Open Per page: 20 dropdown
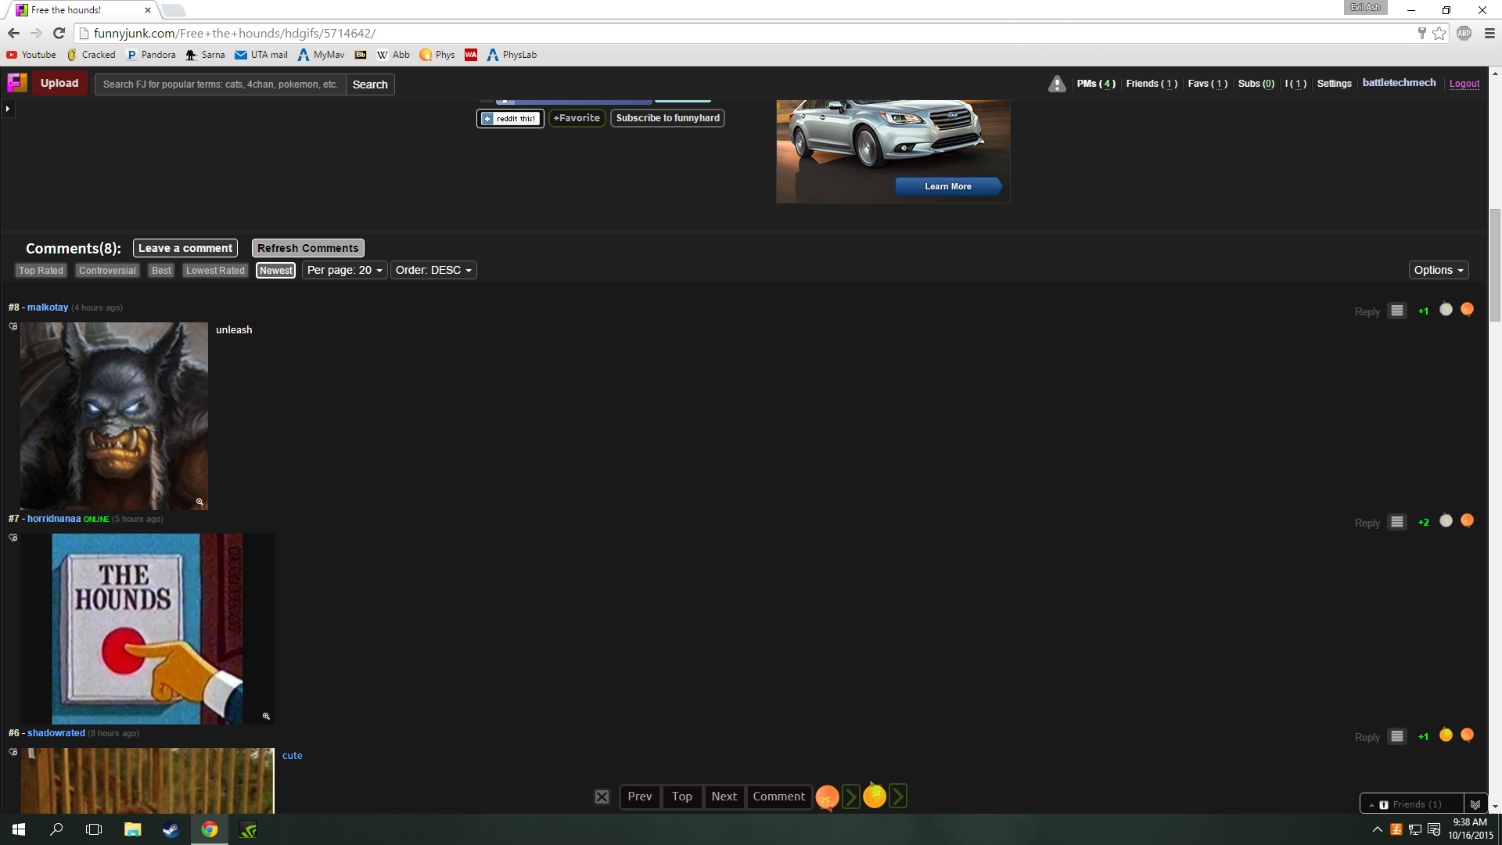The height and width of the screenshot is (845, 1502). [x=344, y=270]
